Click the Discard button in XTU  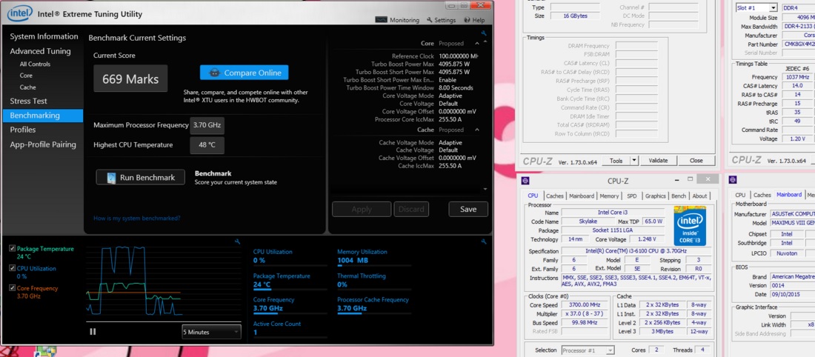(411, 209)
